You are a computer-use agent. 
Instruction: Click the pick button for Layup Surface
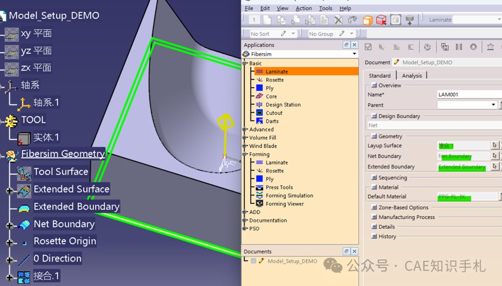click(495, 145)
